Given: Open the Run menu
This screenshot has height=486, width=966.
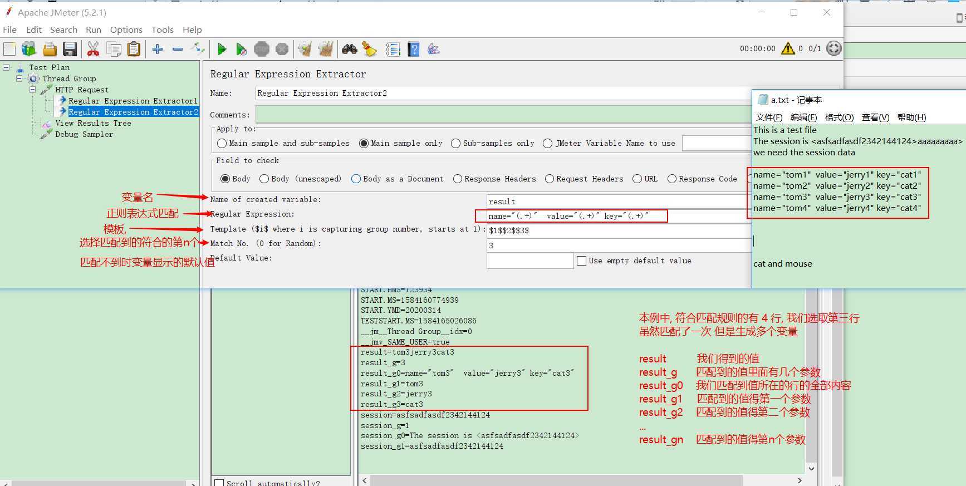Looking at the screenshot, I should (x=94, y=30).
